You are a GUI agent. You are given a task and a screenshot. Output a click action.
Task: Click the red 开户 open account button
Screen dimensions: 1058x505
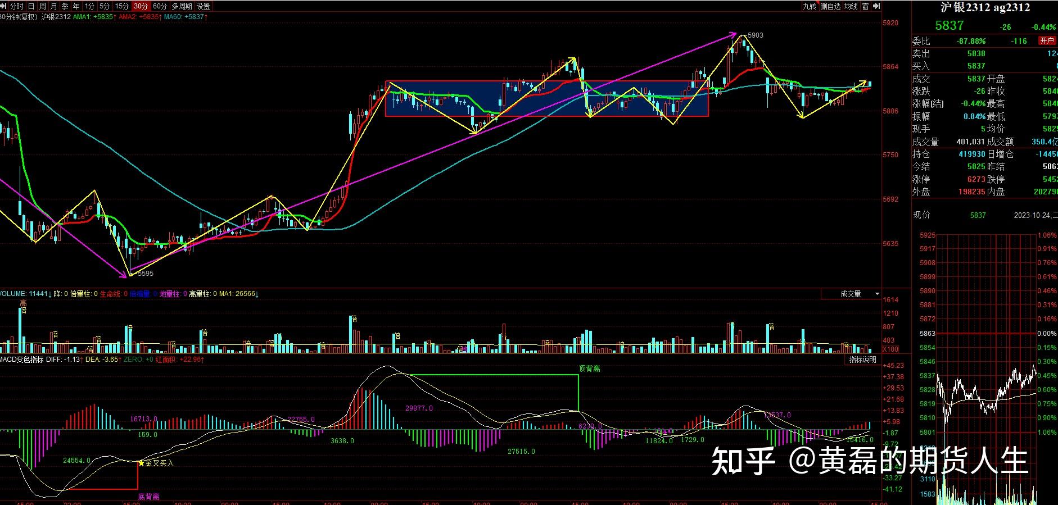(1047, 40)
